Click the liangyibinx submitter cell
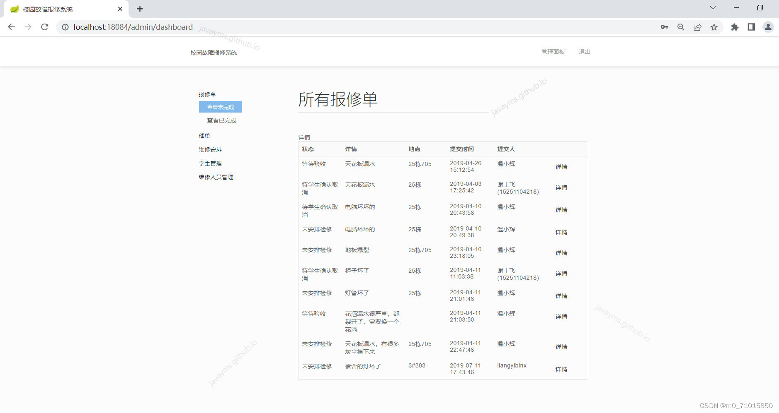779x413 pixels. (x=512, y=365)
